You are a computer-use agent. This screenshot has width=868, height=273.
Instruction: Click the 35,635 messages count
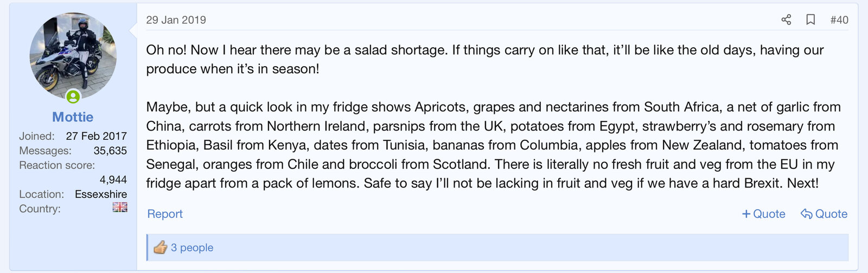(110, 151)
